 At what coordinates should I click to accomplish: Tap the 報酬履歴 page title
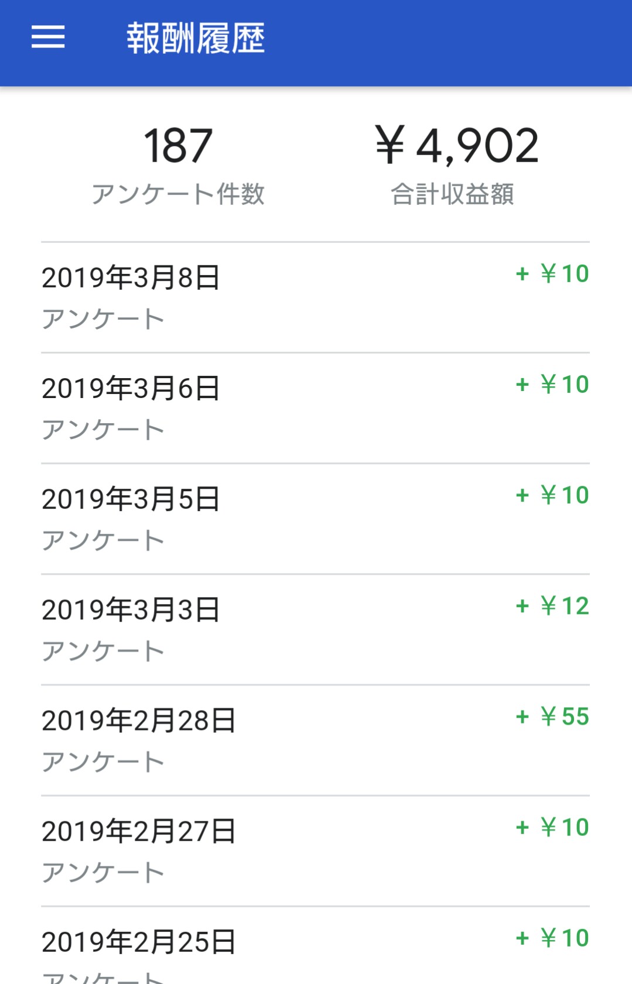pos(196,39)
